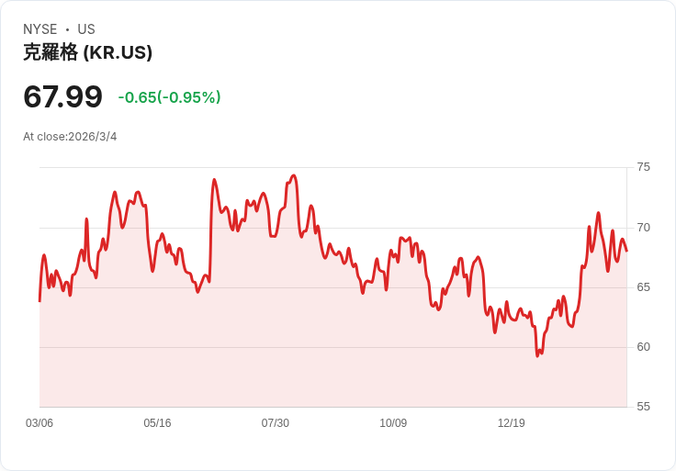Click the chart's highest peak near 07/30

tap(294, 175)
